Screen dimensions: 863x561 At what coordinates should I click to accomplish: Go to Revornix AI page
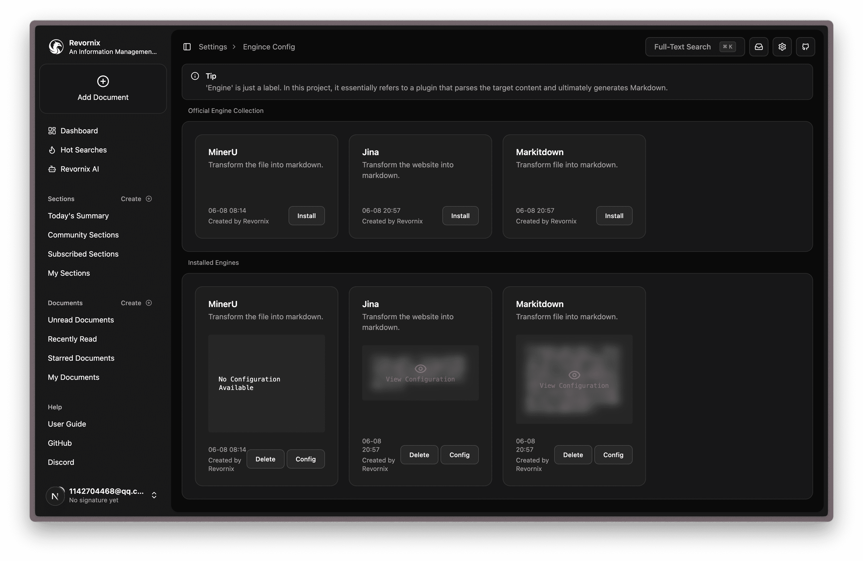coord(79,169)
